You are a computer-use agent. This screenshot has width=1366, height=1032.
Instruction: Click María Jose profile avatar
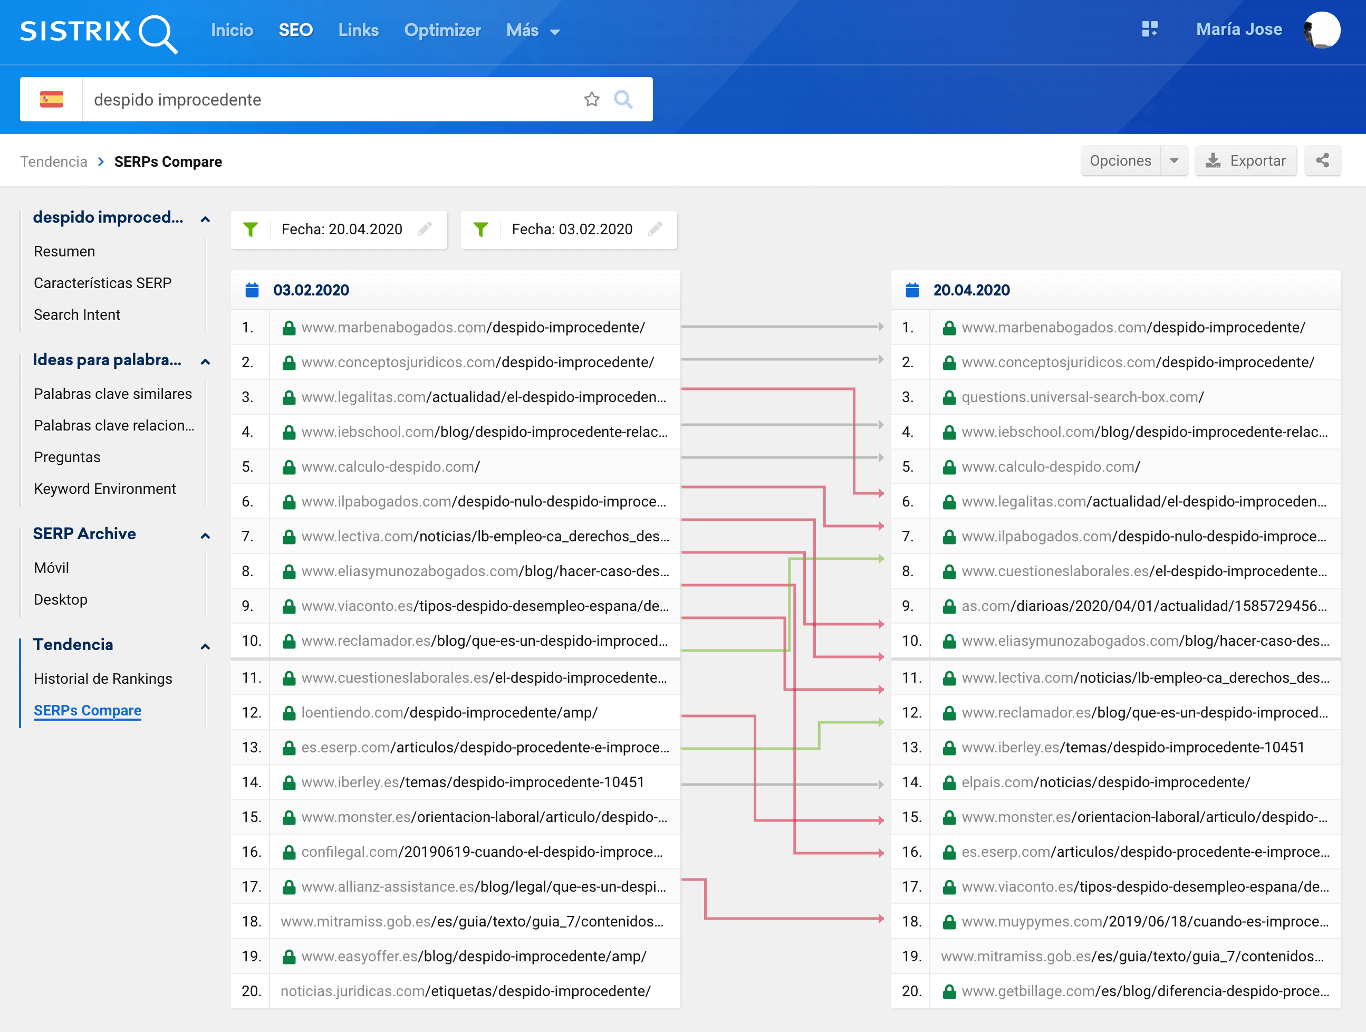(x=1321, y=29)
